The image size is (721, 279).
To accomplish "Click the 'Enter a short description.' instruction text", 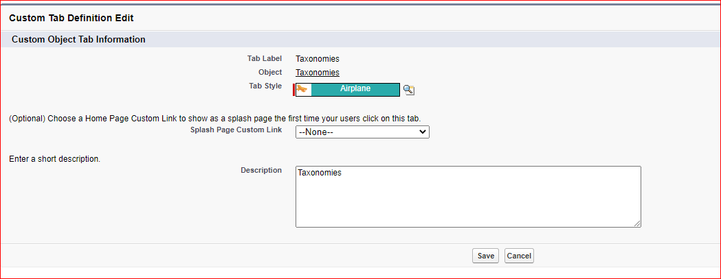I will click(x=55, y=159).
